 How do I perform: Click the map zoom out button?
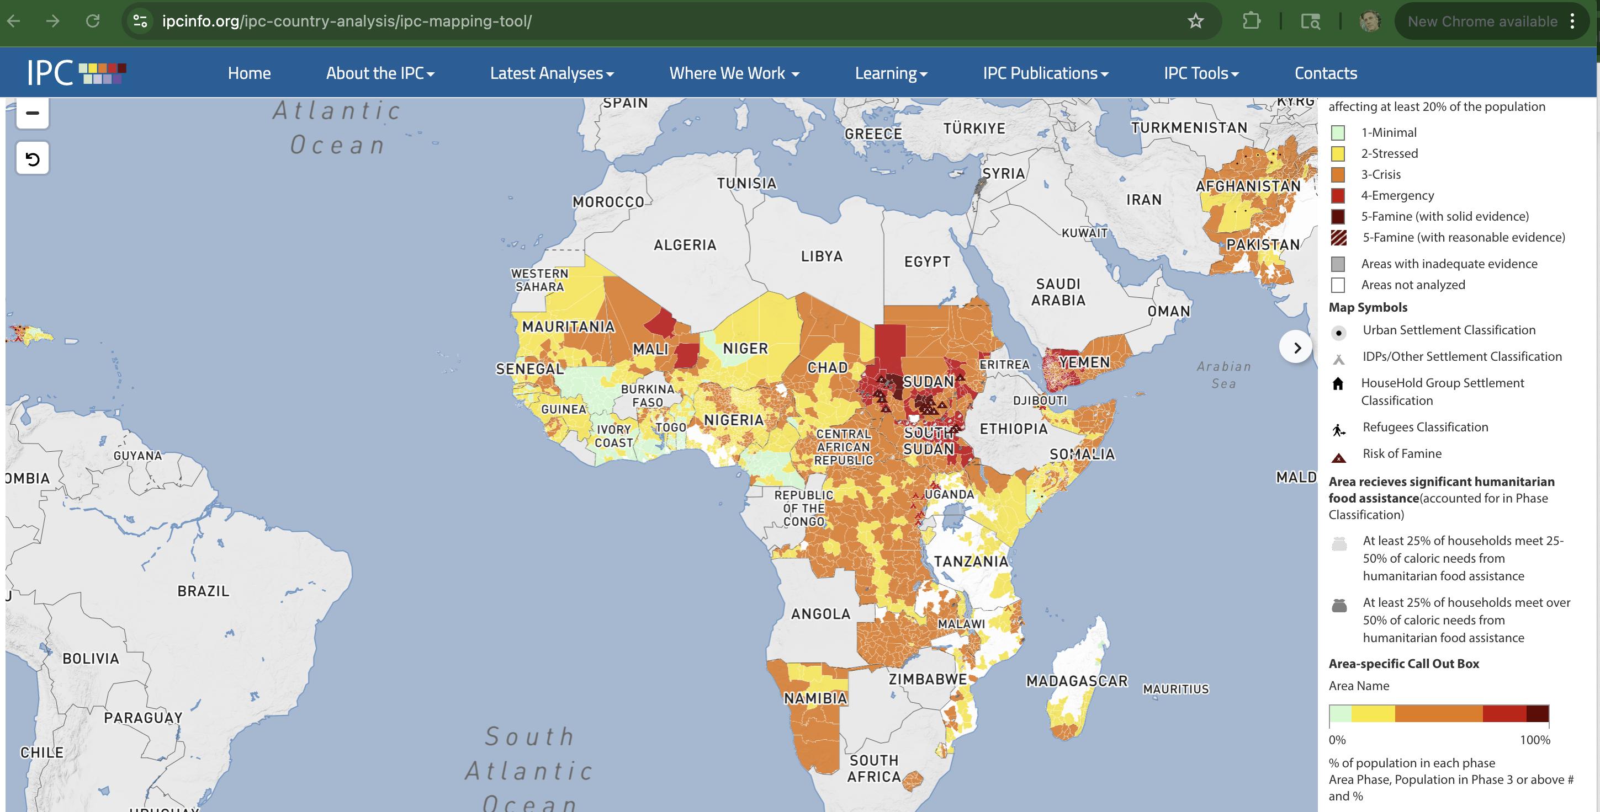coord(32,113)
